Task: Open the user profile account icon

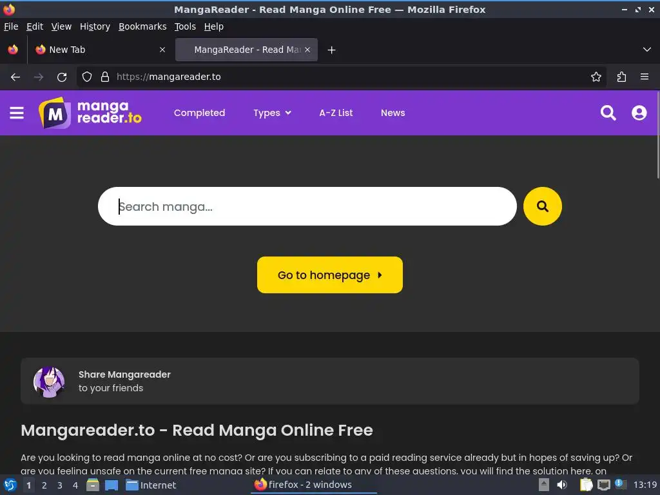Action: click(639, 113)
